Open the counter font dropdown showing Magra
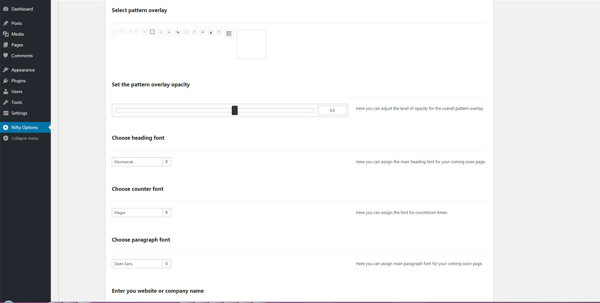600x303 pixels. pyautogui.click(x=141, y=213)
